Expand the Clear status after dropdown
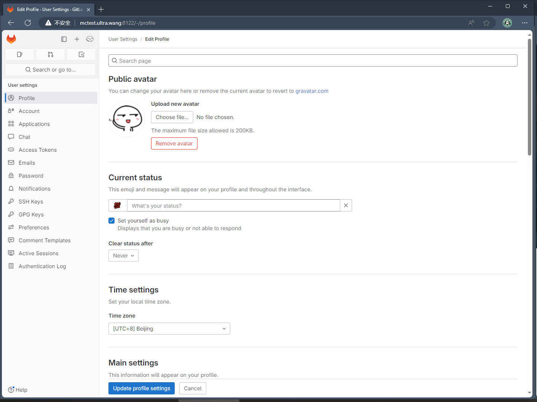This screenshot has height=402, width=537. [123, 256]
